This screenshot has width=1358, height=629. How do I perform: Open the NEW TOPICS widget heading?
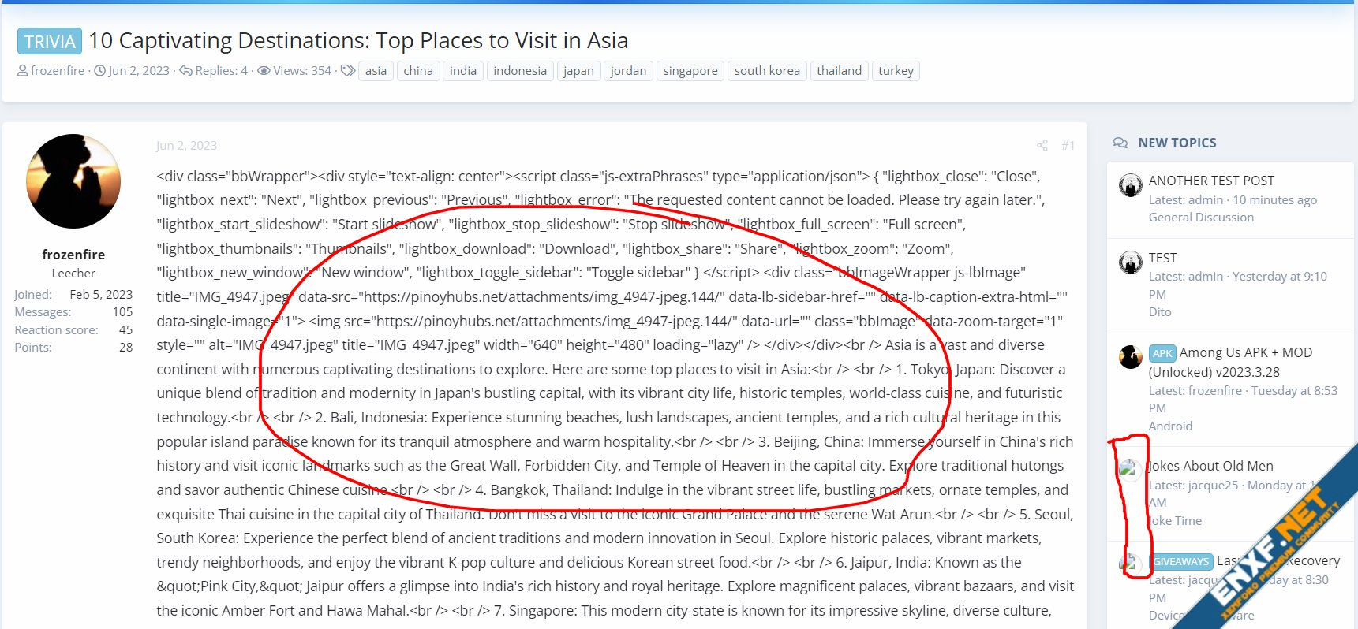tap(1177, 143)
